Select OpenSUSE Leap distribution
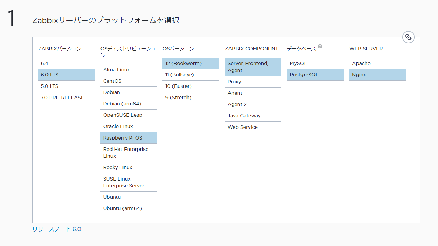Viewport: 438px width, 246px height. coord(128,115)
